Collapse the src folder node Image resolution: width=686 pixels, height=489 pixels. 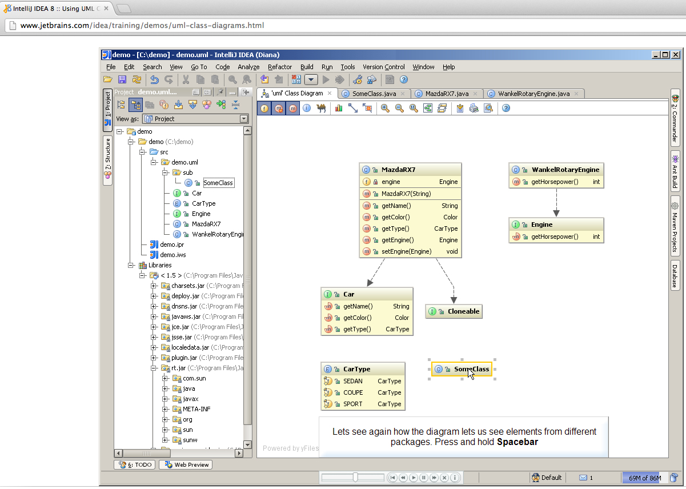pos(143,152)
